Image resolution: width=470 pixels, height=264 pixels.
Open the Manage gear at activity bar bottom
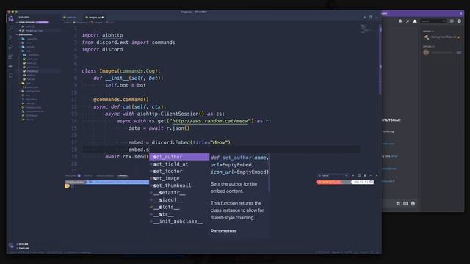tap(11, 245)
